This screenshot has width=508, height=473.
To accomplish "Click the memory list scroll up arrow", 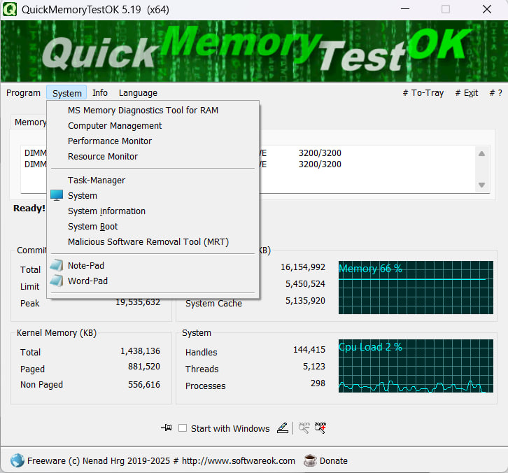I will click(x=481, y=153).
